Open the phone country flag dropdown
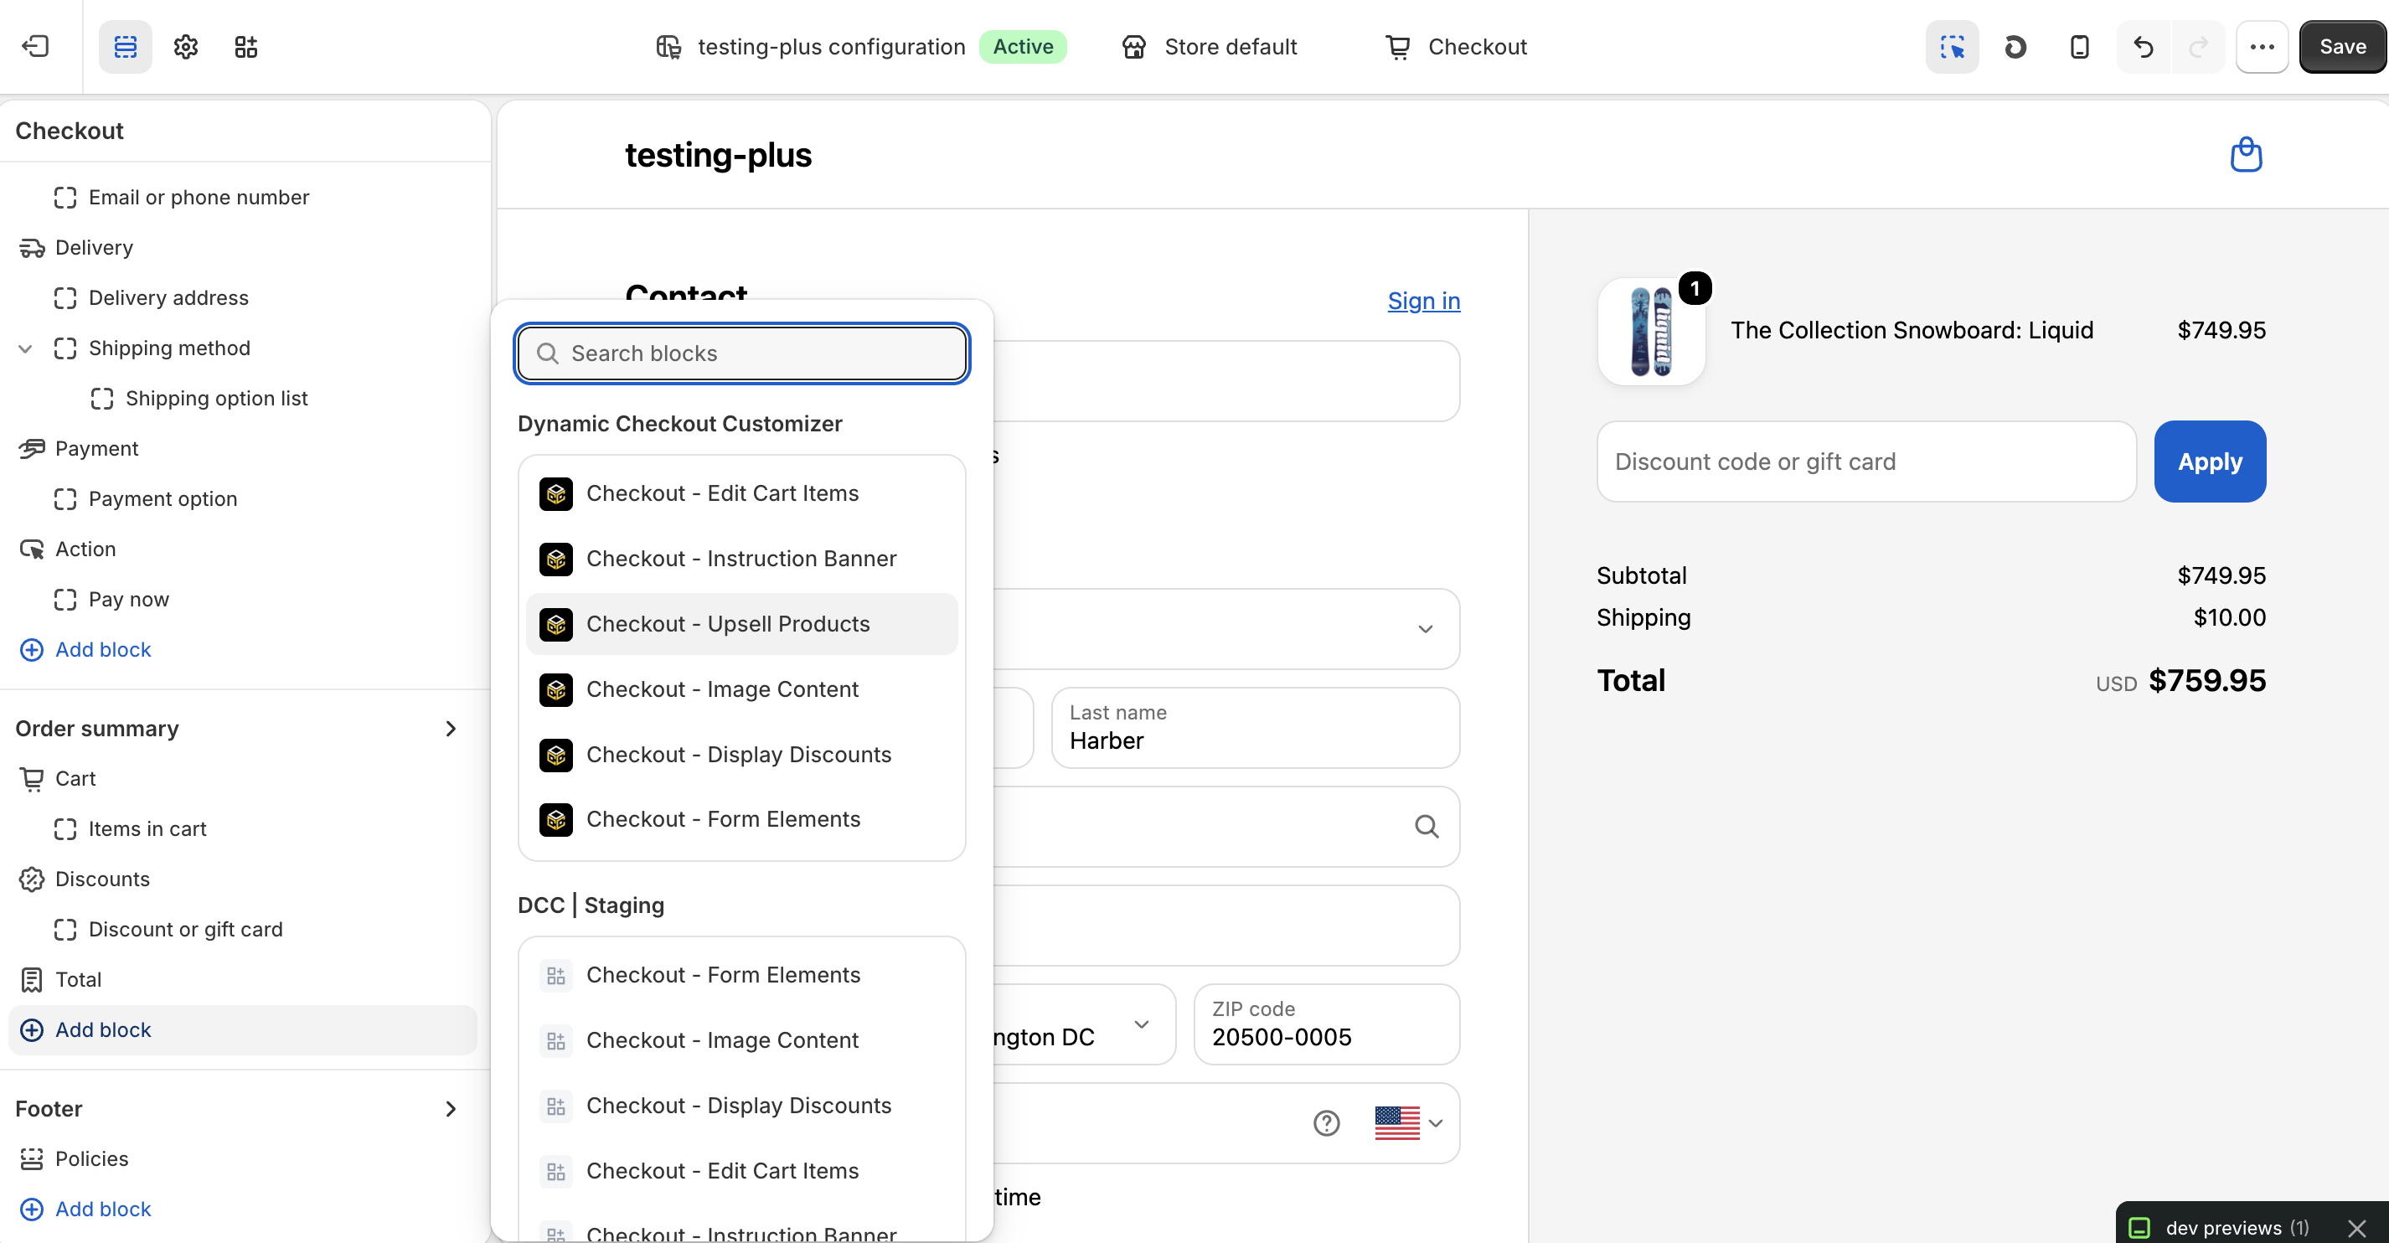The image size is (2389, 1243). [1408, 1123]
